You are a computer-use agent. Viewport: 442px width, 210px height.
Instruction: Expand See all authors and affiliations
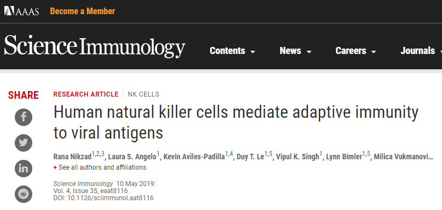[100, 167]
